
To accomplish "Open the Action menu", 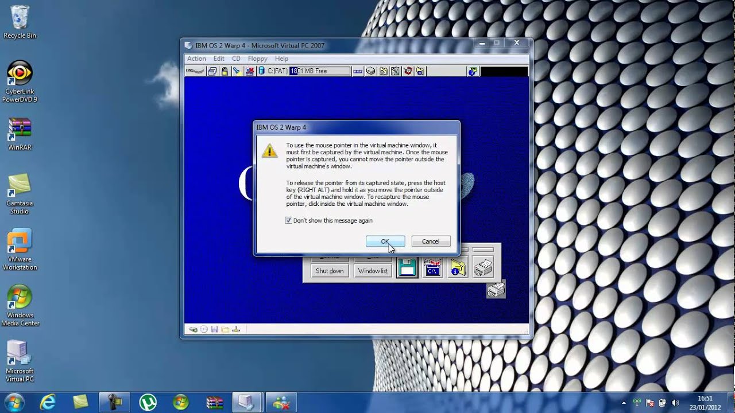I will 196,59.
